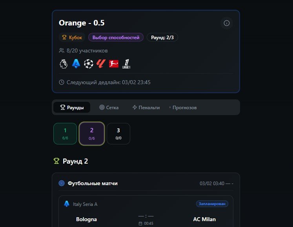
Task: Click the Premier League lion logo
Action: (x=63, y=64)
